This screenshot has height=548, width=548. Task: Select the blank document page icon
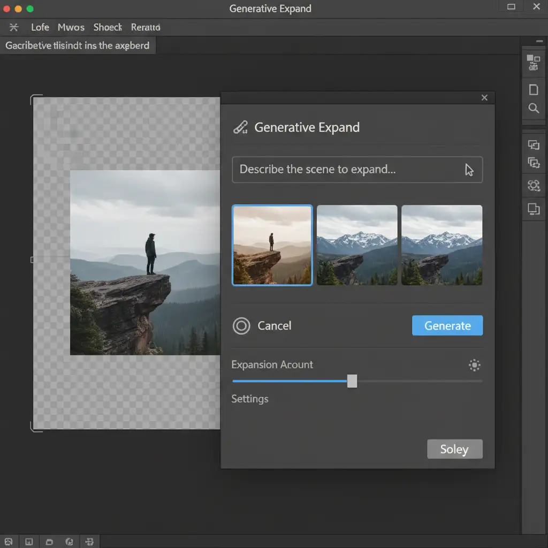[534, 89]
